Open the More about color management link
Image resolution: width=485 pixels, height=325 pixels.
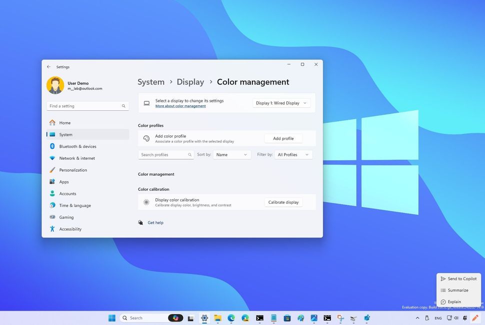click(180, 106)
